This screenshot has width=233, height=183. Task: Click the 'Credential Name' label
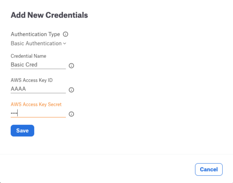tap(28, 56)
